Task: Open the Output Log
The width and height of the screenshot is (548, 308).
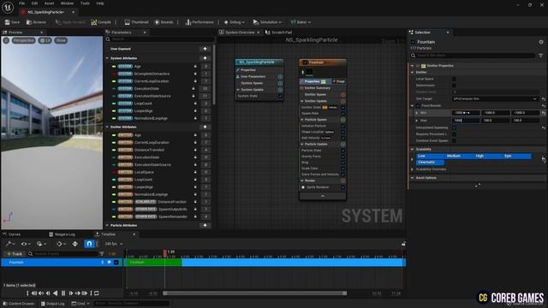Action: [x=53, y=304]
